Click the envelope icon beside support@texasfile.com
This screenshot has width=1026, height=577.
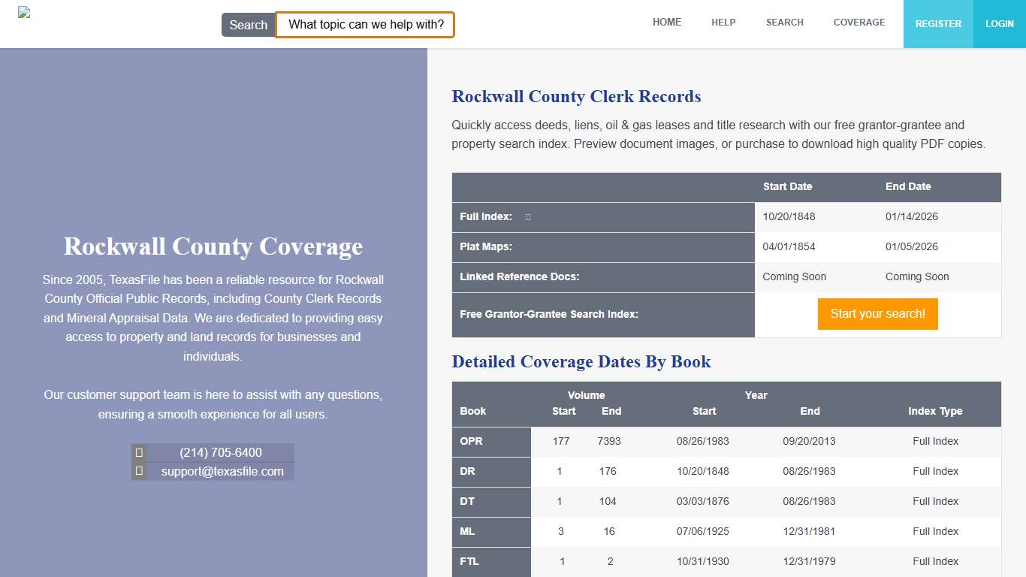tap(139, 470)
